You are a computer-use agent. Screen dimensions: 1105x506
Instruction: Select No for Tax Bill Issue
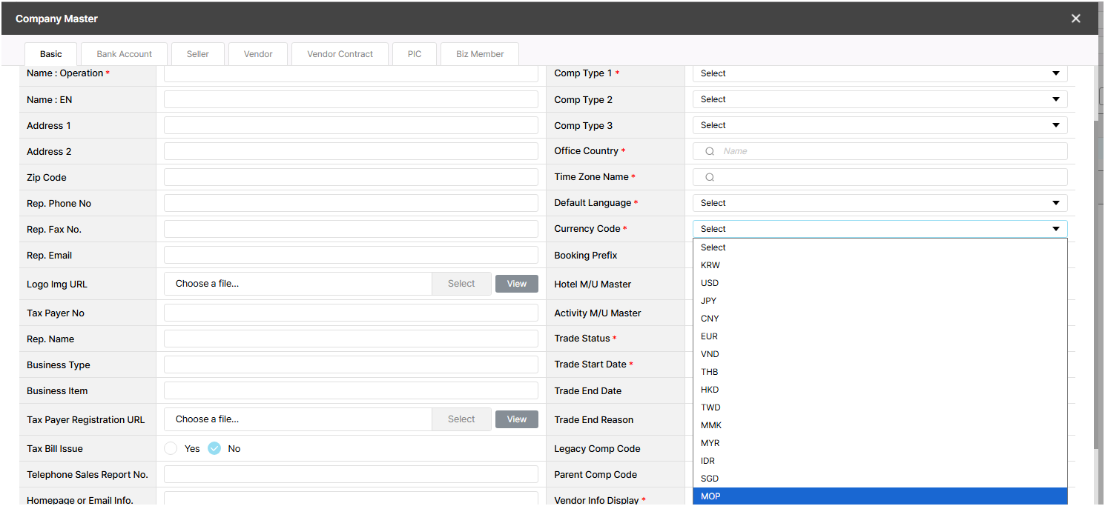point(214,448)
